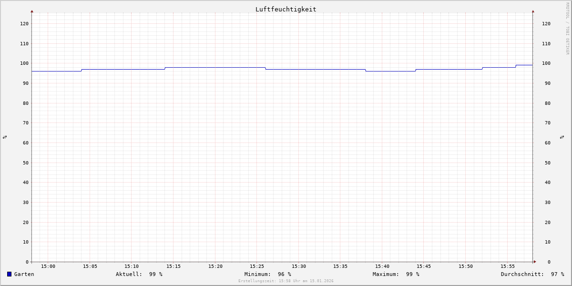The height and width of the screenshot is (286, 572).
Task: Select the Luftfeuchtigkeit chart title
Action: coord(286,9)
